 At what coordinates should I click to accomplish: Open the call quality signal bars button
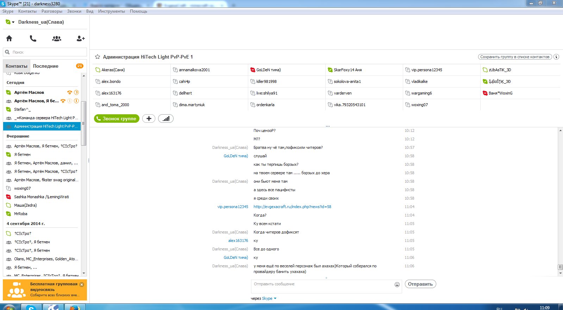[166, 118]
